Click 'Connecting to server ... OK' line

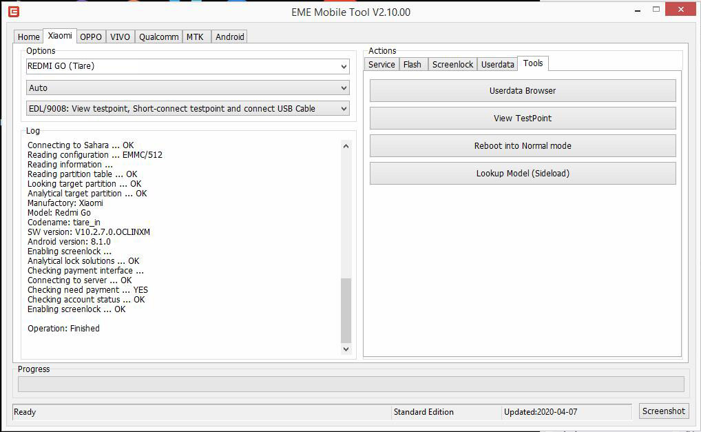click(x=80, y=280)
